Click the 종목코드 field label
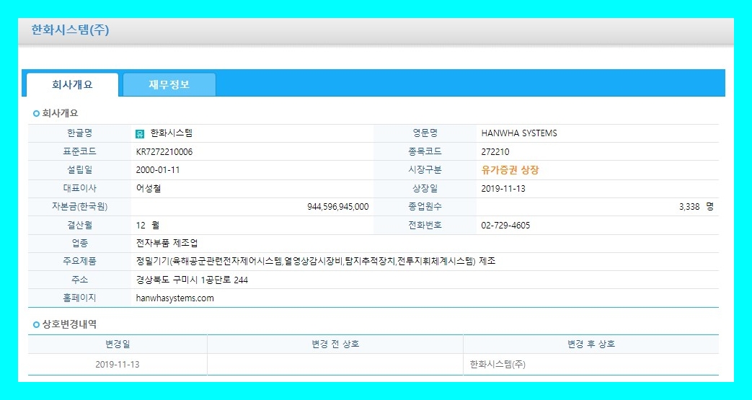Image resolution: width=752 pixels, height=400 pixels. click(x=425, y=151)
